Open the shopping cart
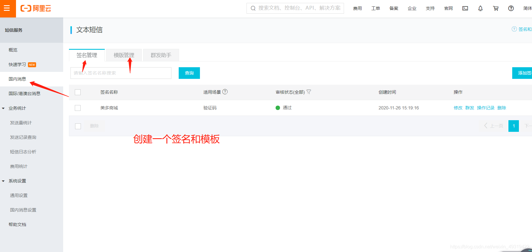This screenshot has width=532, height=252. coord(496,8)
